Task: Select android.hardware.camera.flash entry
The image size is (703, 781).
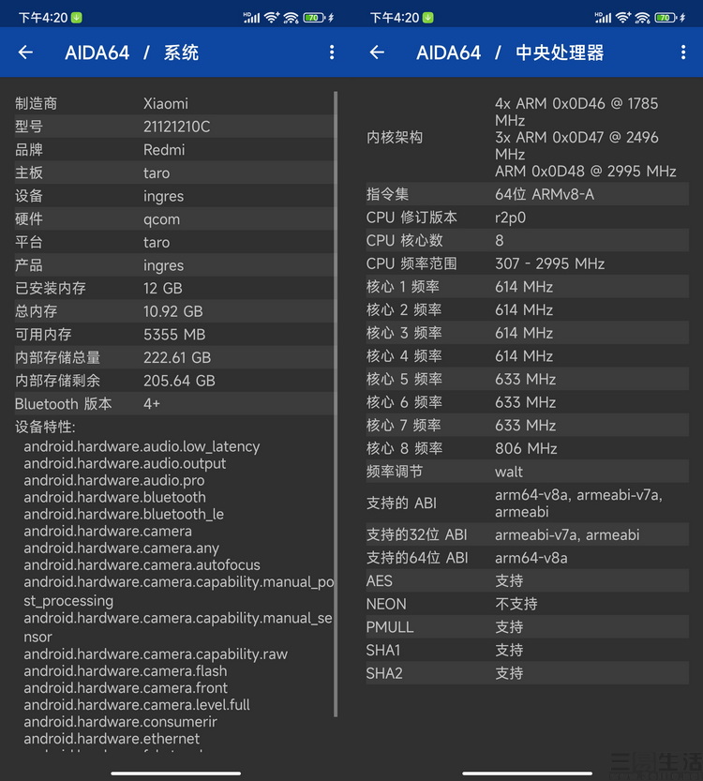Action: pos(126,671)
